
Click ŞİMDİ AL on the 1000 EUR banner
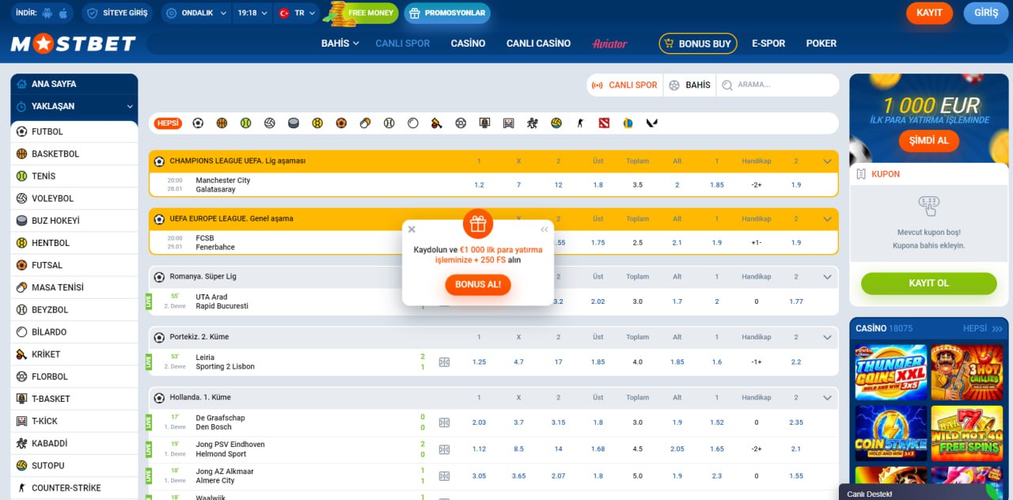[929, 142]
